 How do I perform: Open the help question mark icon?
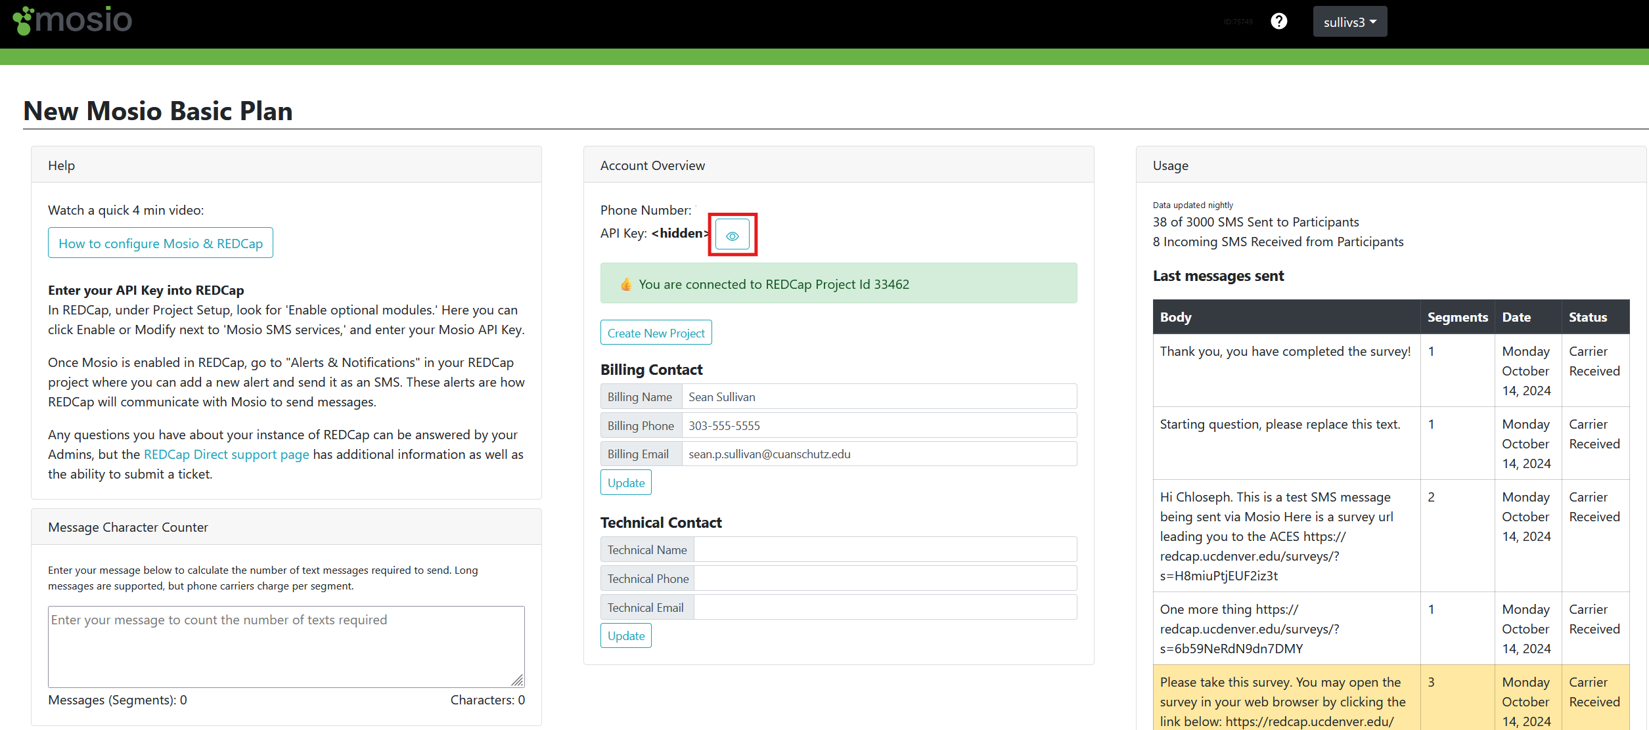tap(1278, 22)
